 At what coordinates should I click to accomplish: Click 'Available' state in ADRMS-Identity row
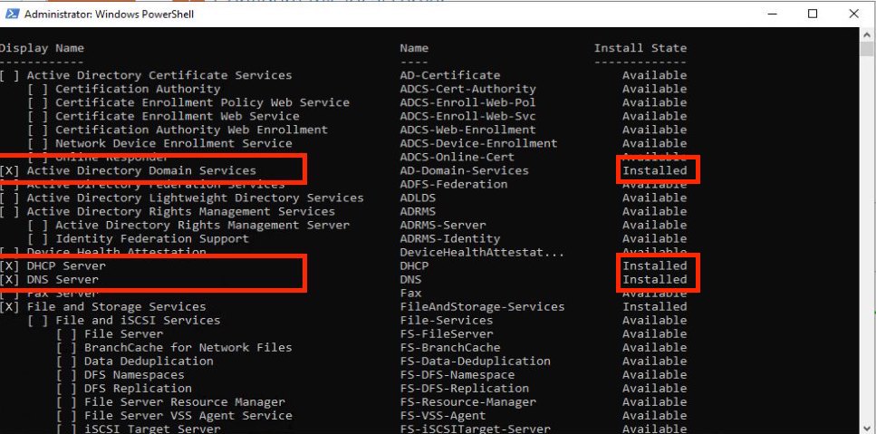(655, 238)
